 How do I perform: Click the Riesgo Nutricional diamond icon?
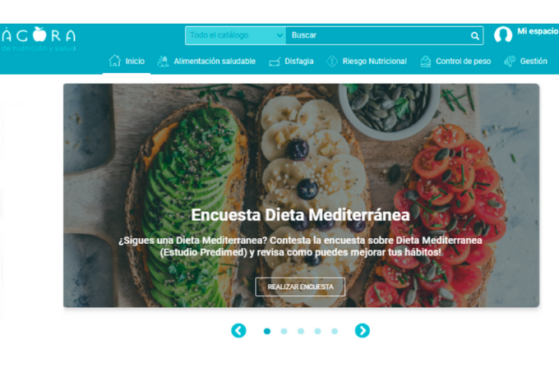(332, 62)
